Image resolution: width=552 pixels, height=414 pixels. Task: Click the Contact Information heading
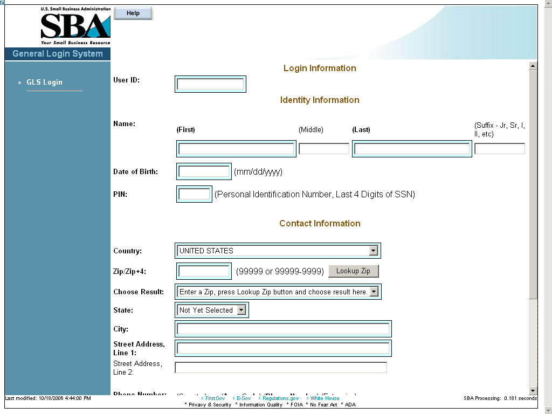point(320,223)
